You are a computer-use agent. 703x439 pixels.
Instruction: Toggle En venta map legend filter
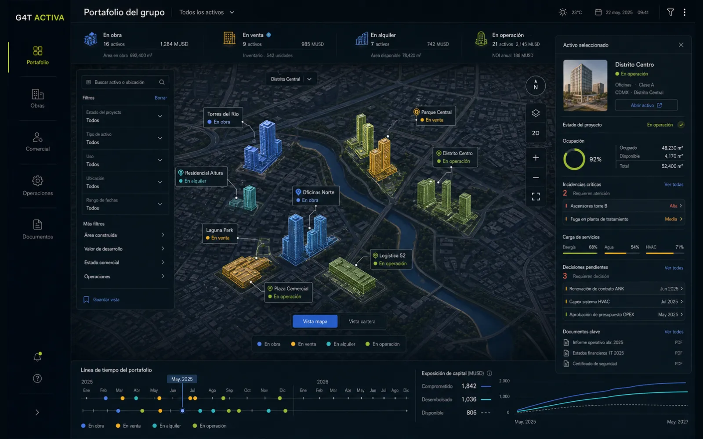coord(303,344)
